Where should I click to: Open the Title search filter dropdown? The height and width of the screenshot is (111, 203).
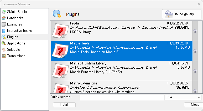click(x=183, y=97)
